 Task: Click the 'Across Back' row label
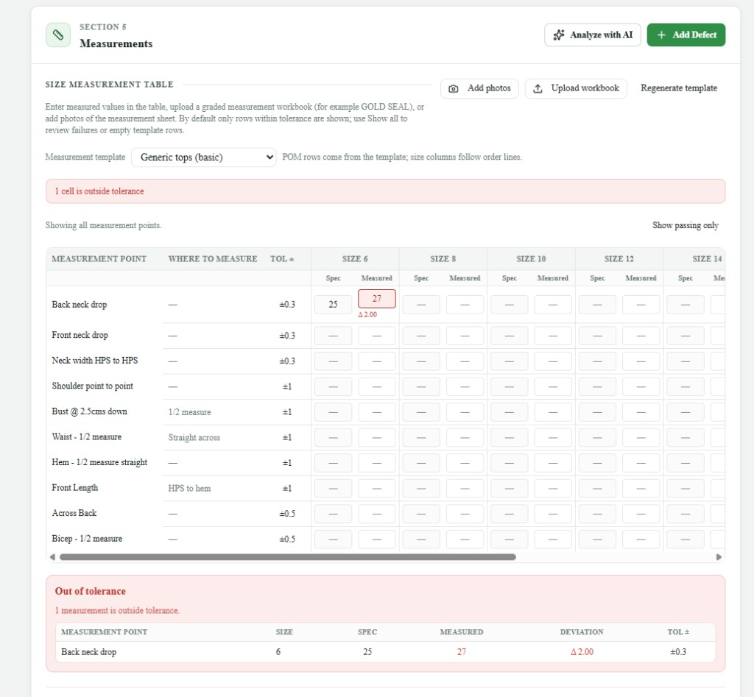[x=74, y=513]
